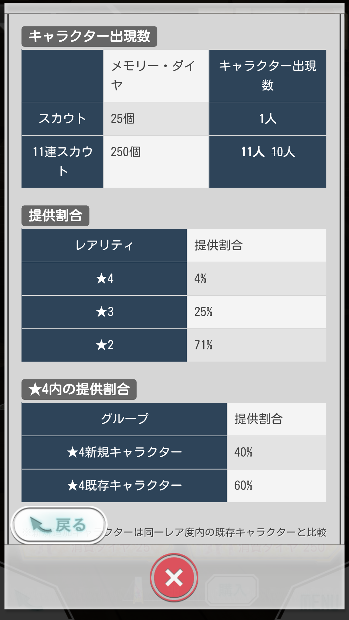Tap the メモリー・ダイヤ column header
This screenshot has height=620, width=349.
pyautogui.click(x=156, y=76)
